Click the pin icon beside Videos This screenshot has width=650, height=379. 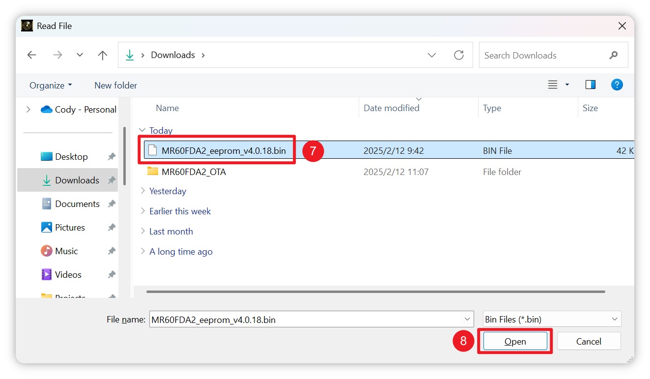pos(112,274)
